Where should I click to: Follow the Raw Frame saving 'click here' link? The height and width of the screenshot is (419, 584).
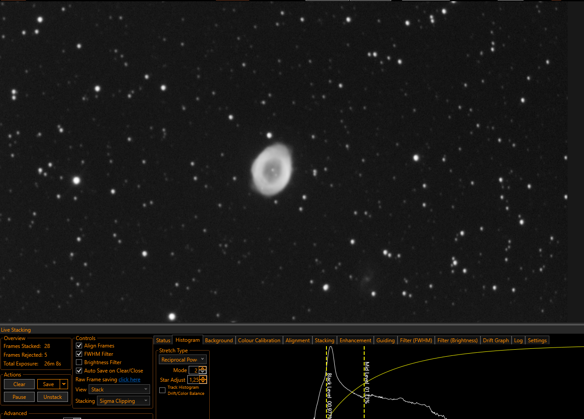point(129,380)
